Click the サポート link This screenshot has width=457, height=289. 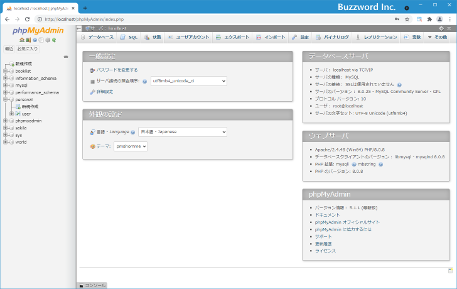pos(323,236)
